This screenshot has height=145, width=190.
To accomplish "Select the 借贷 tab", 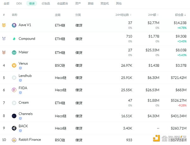I will [32, 3].
